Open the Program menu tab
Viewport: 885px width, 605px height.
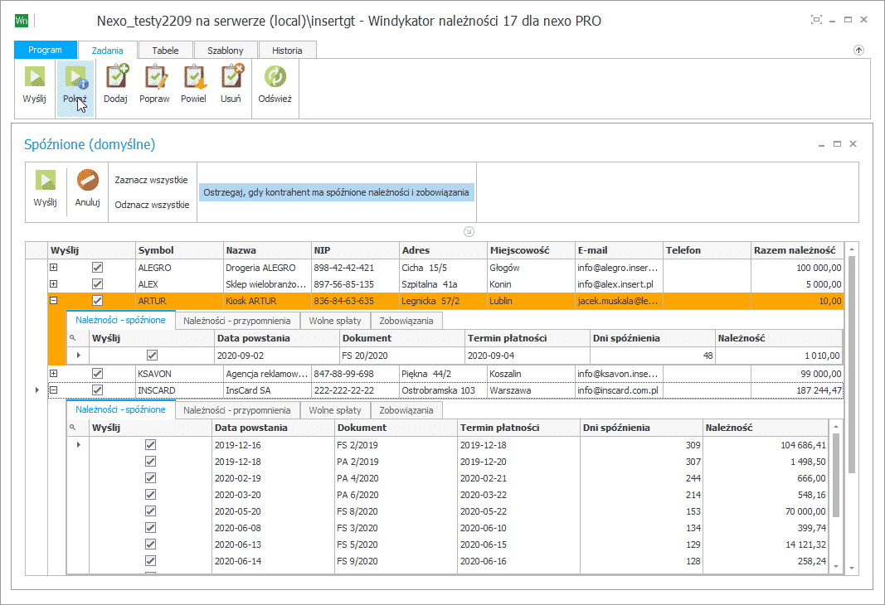coord(45,50)
